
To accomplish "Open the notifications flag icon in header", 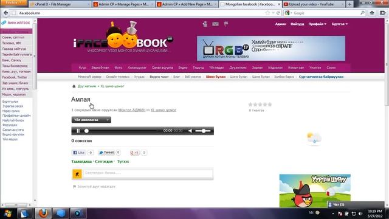I will click(225, 24).
